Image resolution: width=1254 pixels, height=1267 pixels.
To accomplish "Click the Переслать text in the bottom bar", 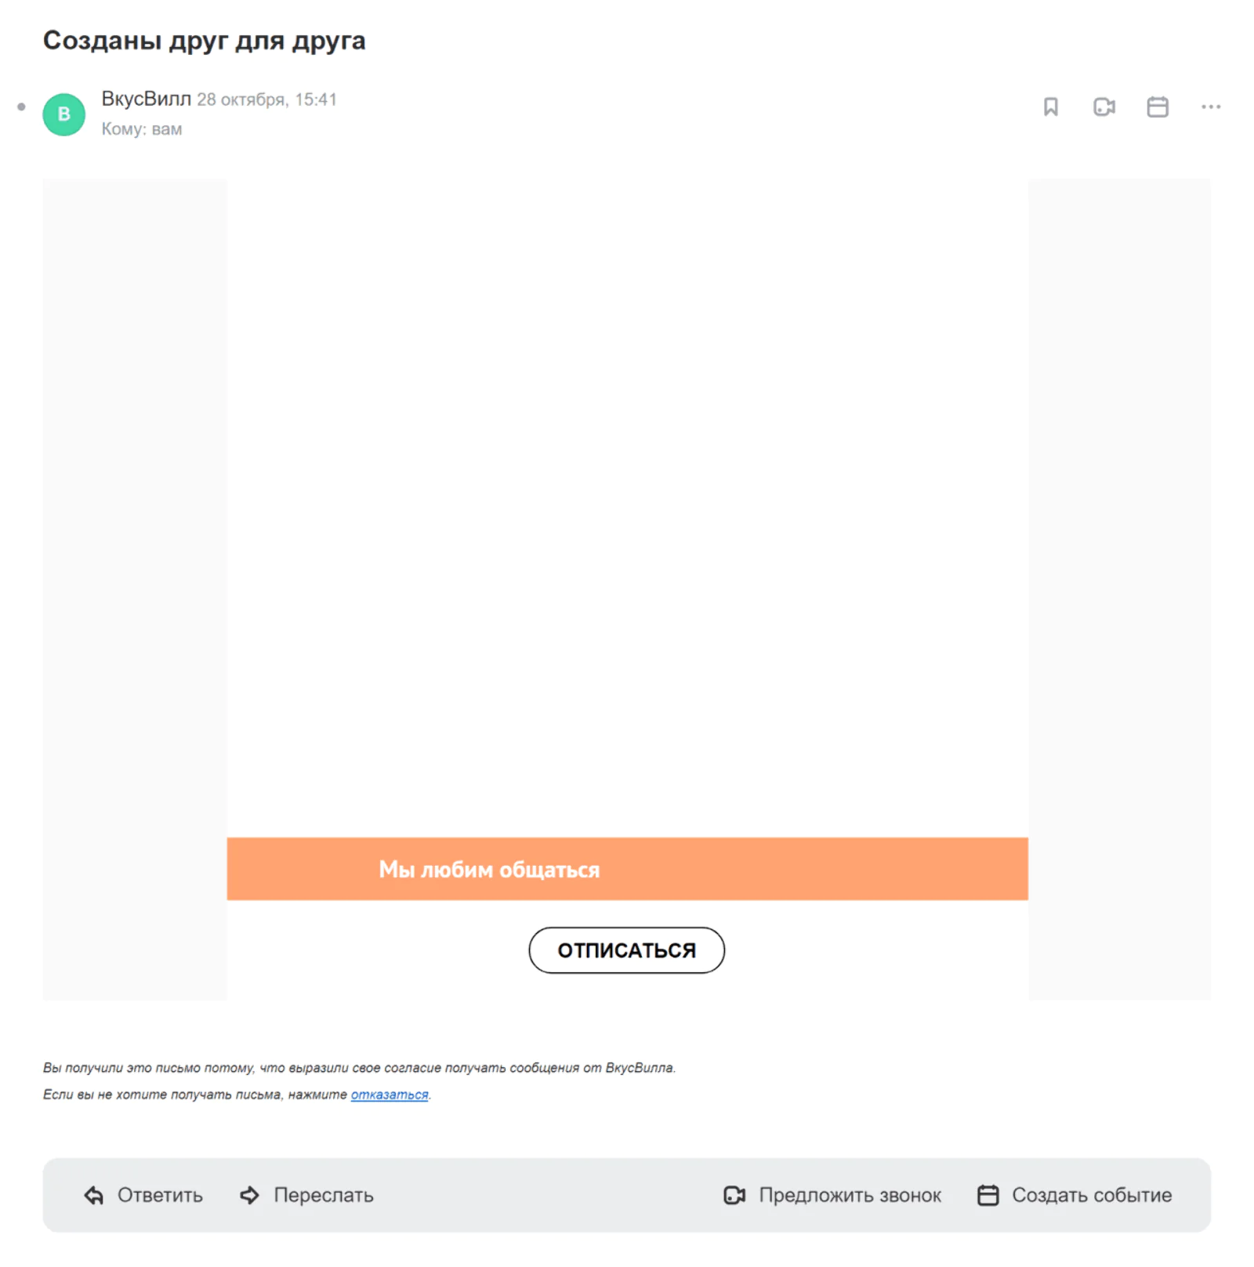I will (x=324, y=1194).
